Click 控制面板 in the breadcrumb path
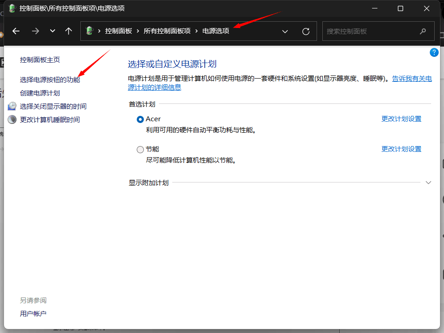 tap(119, 31)
